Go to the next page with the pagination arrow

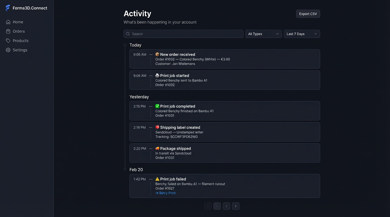tap(226, 206)
